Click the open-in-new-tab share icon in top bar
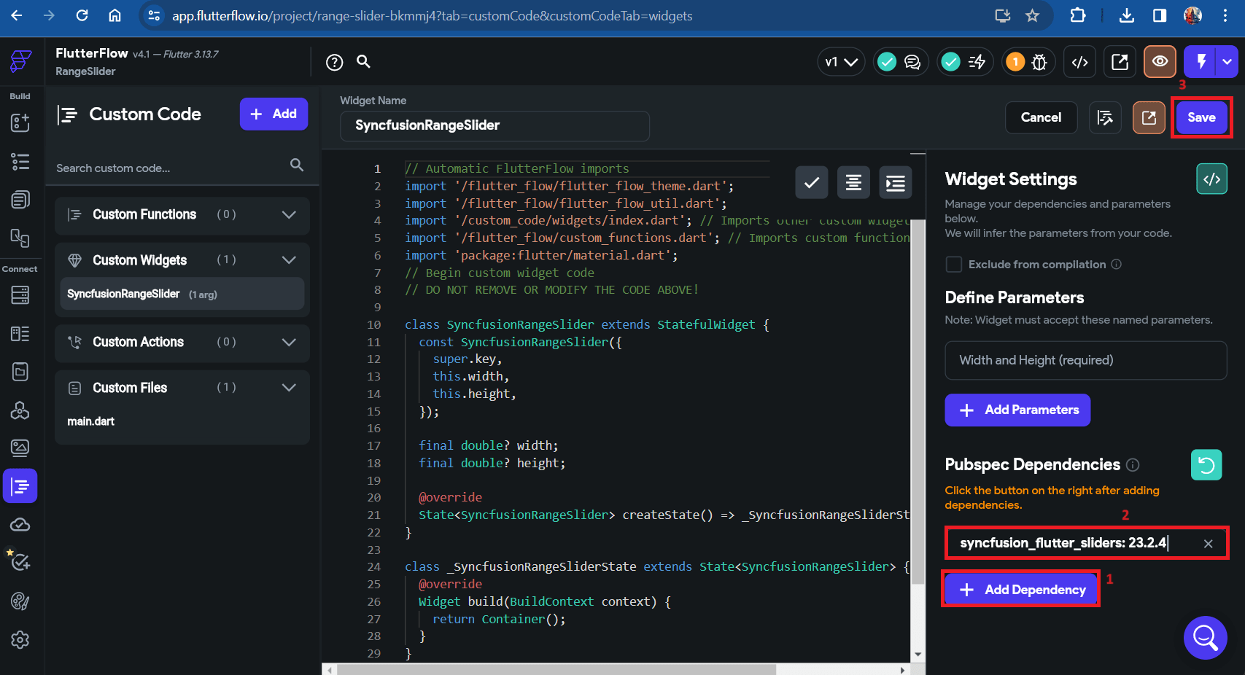Image resolution: width=1245 pixels, height=675 pixels. (x=1120, y=62)
